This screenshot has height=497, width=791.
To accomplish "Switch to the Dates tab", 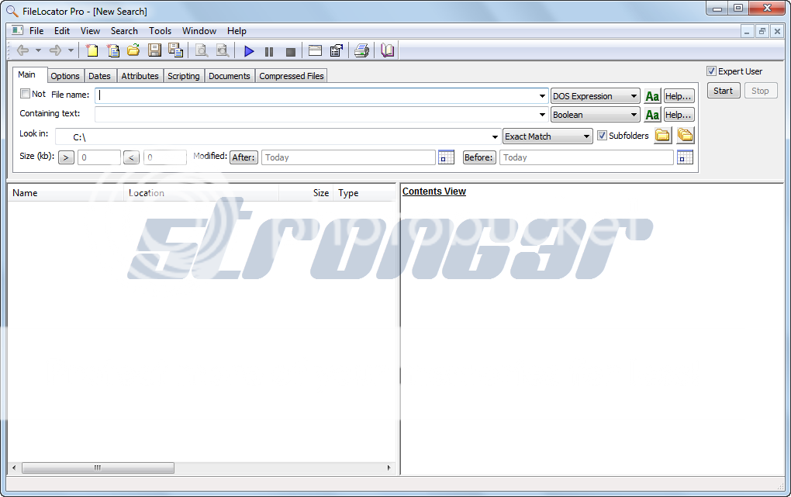I will click(x=99, y=76).
